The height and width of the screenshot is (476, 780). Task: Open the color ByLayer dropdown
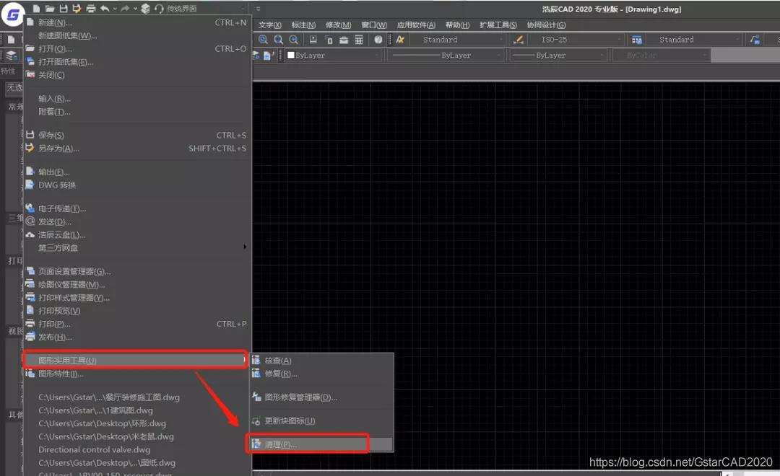click(x=334, y=55)
